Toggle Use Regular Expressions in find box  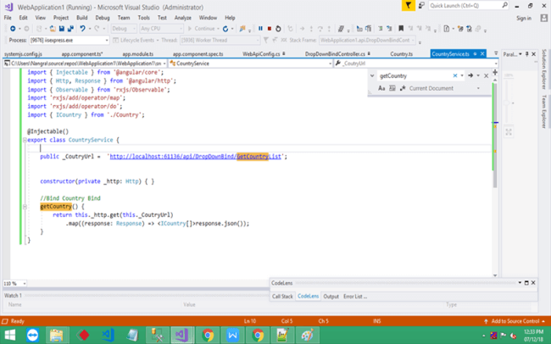[401, 88]
